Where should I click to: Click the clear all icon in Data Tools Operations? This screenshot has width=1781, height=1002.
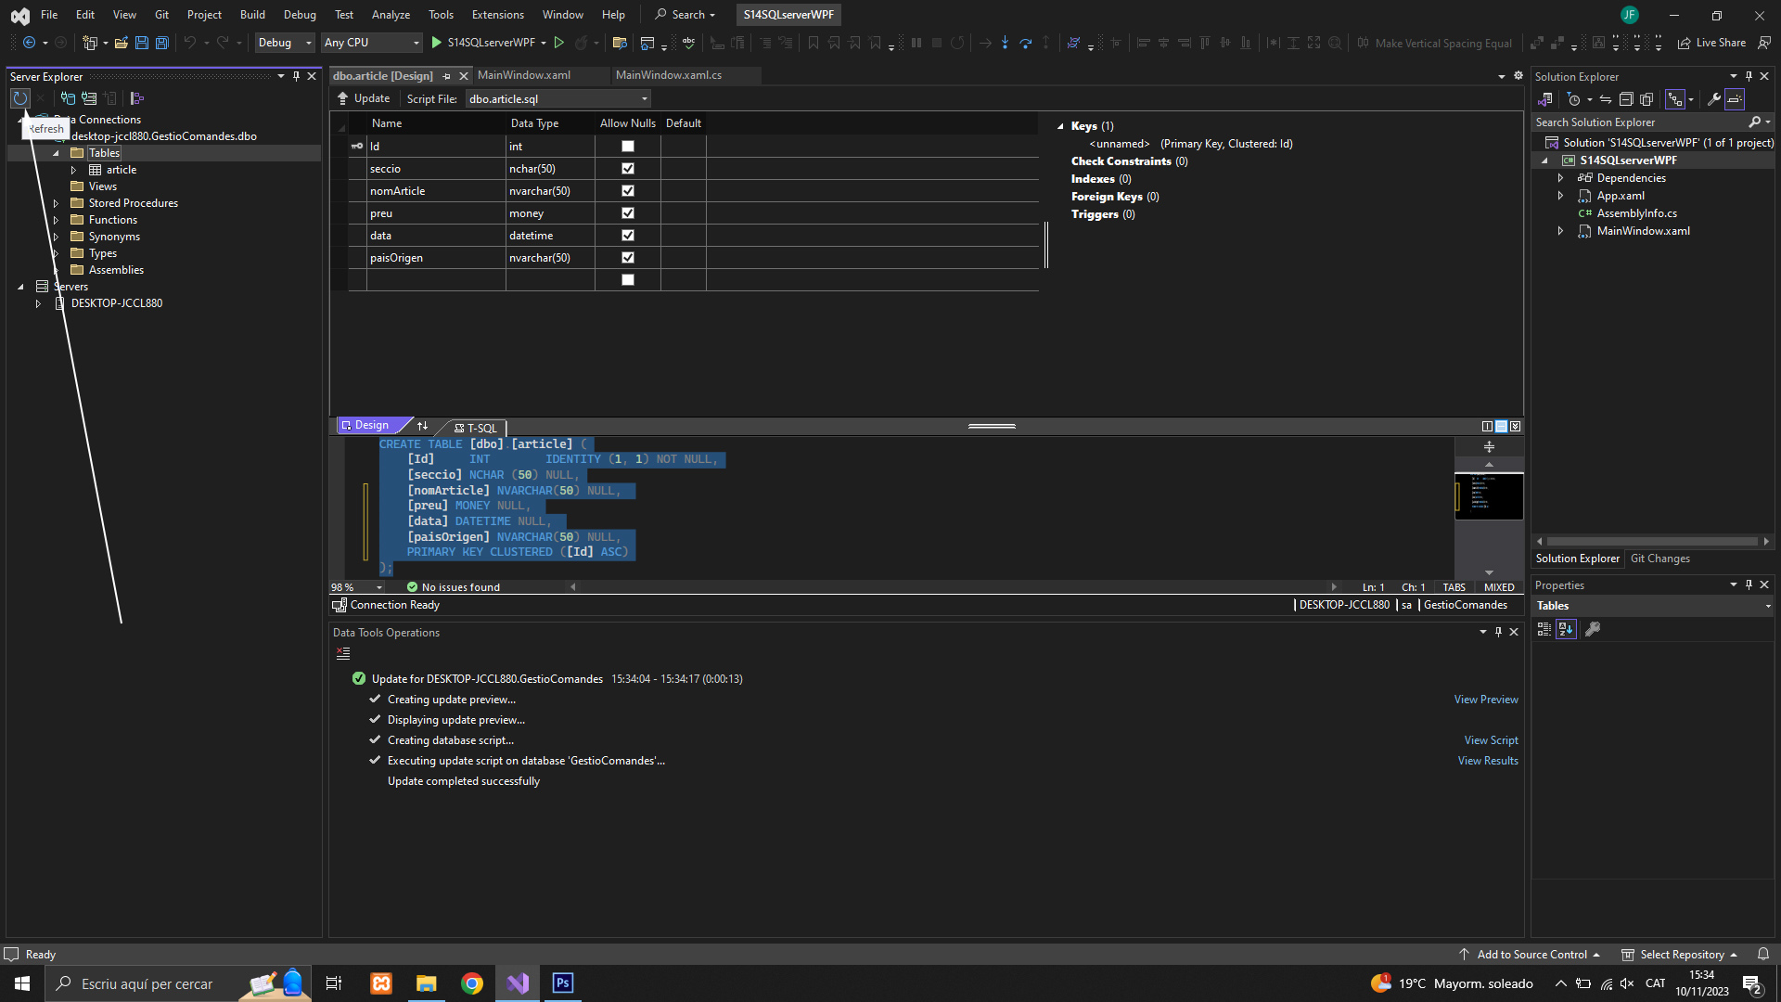(343, 654)
